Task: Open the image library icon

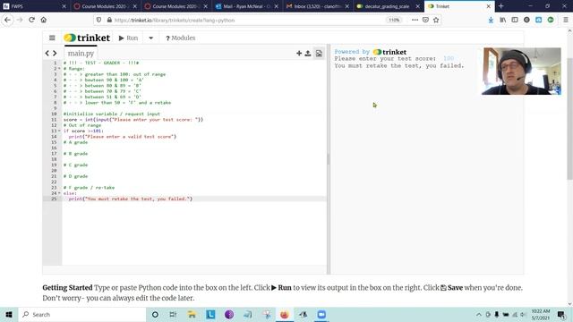Action: pyautogui.click(x=319, y=54)
